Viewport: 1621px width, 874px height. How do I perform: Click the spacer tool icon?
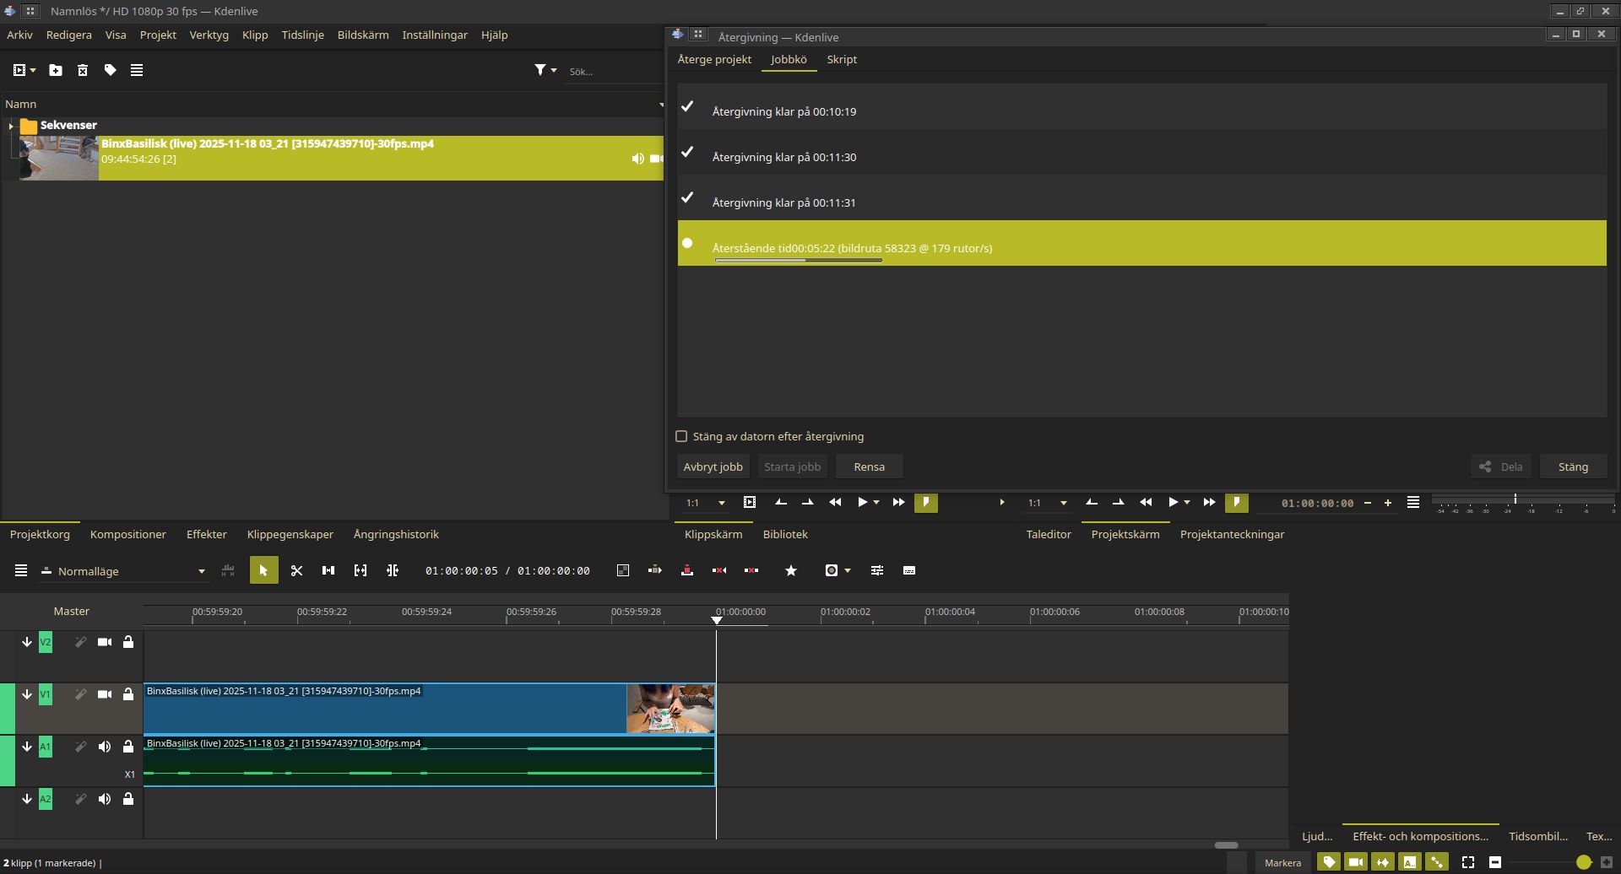point(328,571)
